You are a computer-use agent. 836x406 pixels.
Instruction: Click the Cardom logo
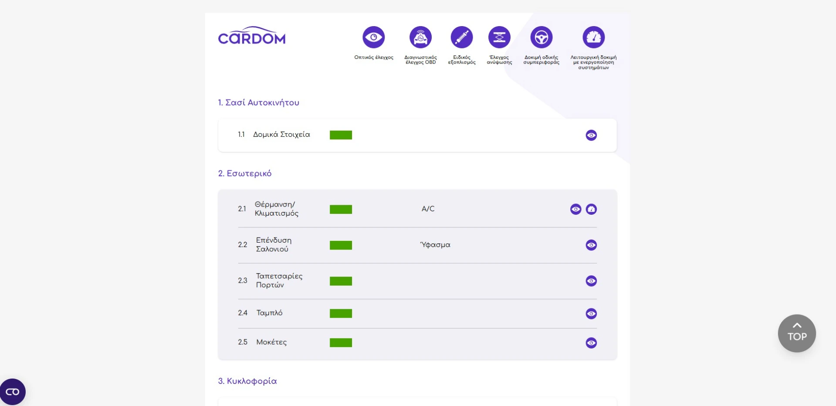click(x=252, y=36)
